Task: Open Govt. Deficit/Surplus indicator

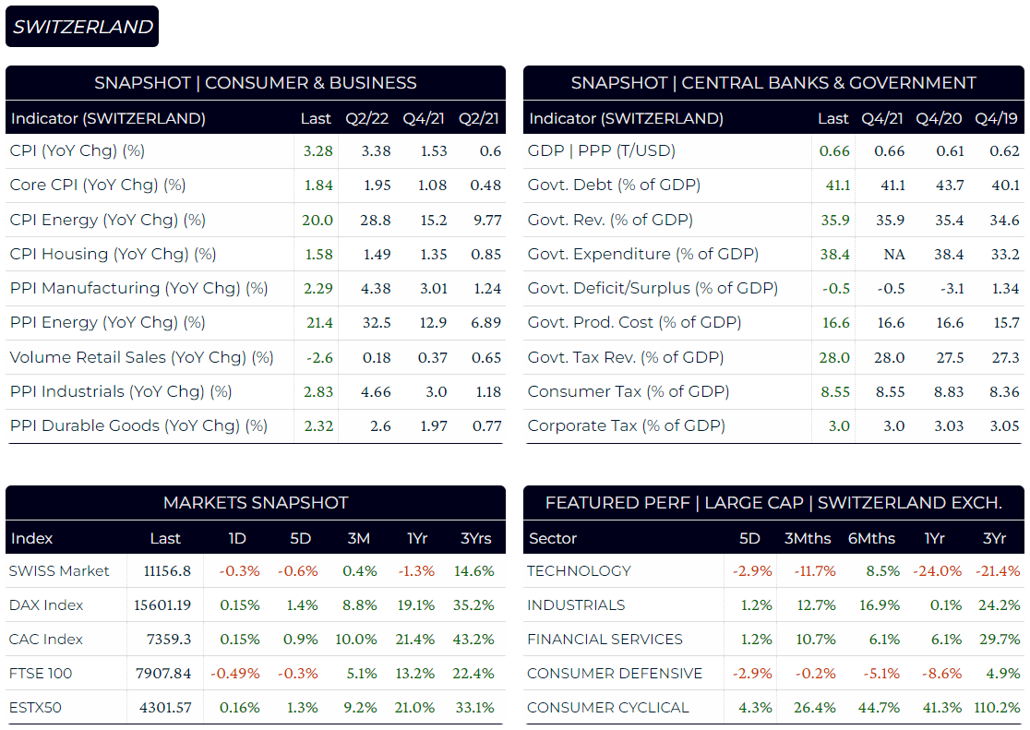Action: 653,289
